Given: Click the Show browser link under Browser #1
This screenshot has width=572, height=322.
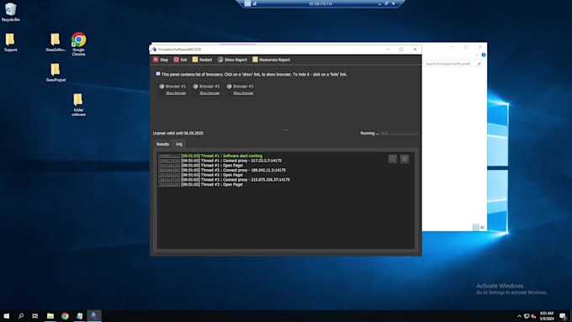Looking at the screenshot, I should 176,93.
